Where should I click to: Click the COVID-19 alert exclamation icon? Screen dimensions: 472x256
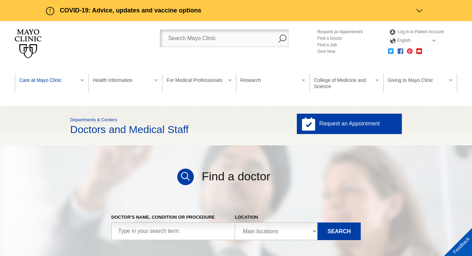click(x=50, y=11)
